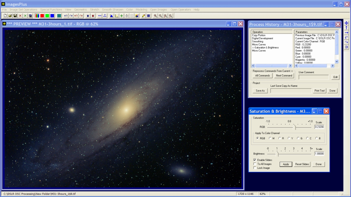Screen dimensions: 351x197
Task: Click the green X toolbar icon
Action: coord(25,16)
